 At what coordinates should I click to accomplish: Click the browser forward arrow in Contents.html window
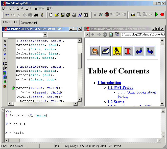(99, 34)
